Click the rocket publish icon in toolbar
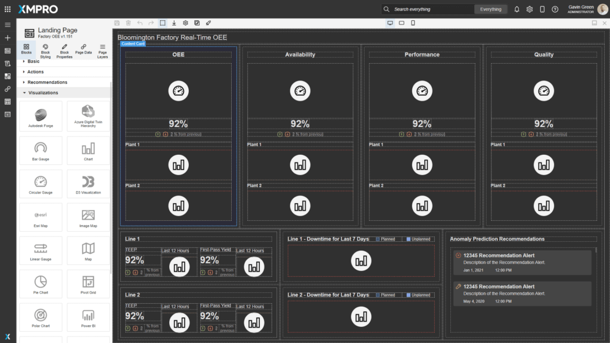Screen dimensions: 610x343 tap(208, 23)
